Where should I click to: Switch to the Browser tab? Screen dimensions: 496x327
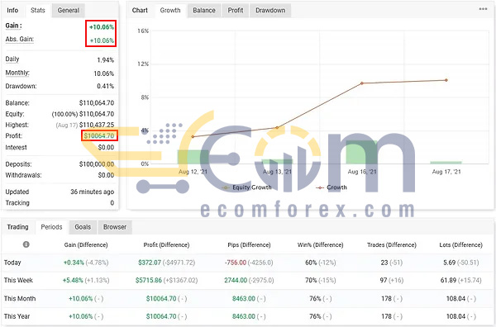(115, 227)
